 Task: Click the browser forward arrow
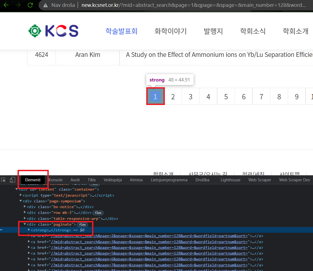point(18,5)
